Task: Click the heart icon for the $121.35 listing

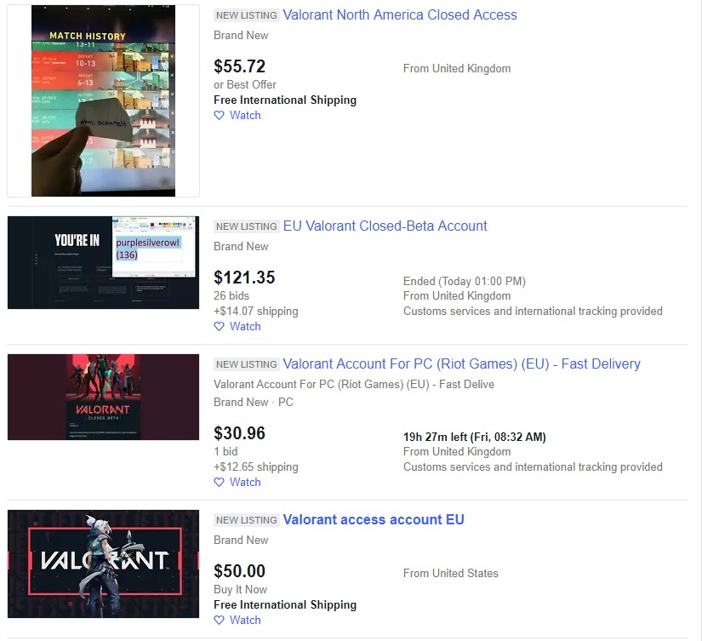Action: (x=219, y=327)
